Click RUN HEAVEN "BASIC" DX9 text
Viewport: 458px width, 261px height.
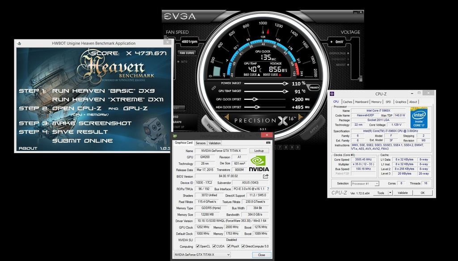(103, 91)
